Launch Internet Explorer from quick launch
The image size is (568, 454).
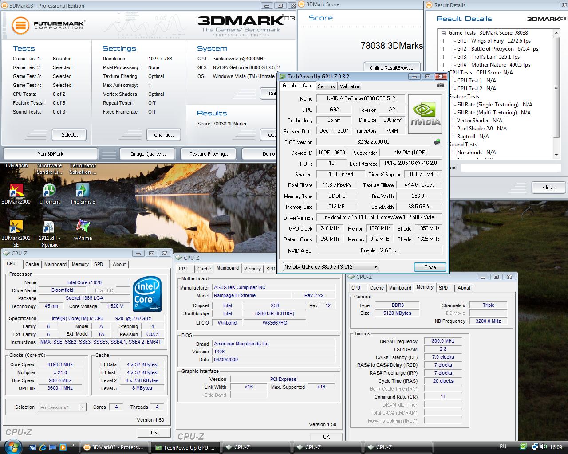tap(43, 447)
